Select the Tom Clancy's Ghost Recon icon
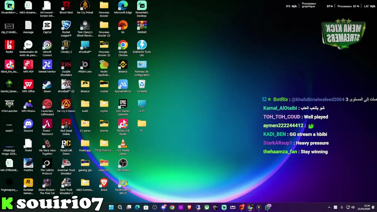This screenshot has width=377, height=212. 85,29
